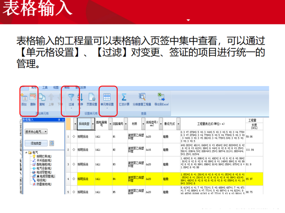Image resolution: width=285 pixels, height=213 pixels.
Task: Run 汇总计算 (Summary Calculation) sigma icon
Action: click(x=124, y=98)
